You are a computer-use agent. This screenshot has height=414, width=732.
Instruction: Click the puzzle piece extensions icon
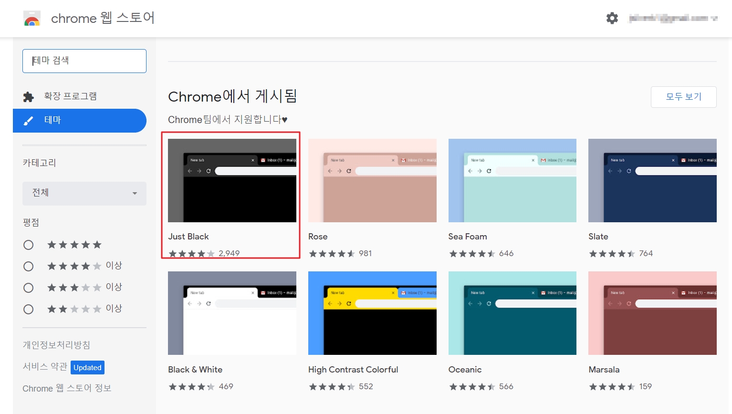[x=29, y=97]
